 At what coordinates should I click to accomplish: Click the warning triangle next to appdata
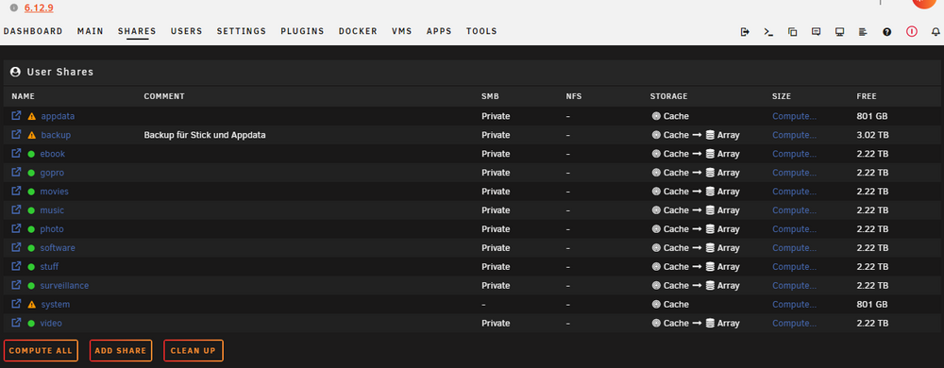click(x=31, y=116)
